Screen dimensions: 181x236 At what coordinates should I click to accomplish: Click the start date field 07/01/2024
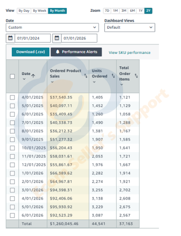click(x=33, y=38)
